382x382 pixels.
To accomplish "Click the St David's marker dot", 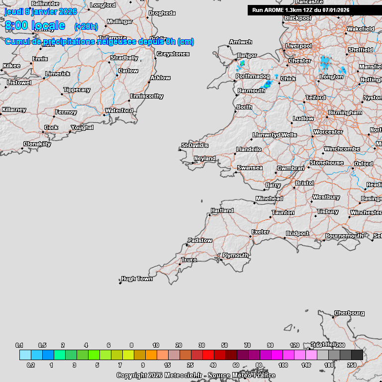I will coord(180,150).
